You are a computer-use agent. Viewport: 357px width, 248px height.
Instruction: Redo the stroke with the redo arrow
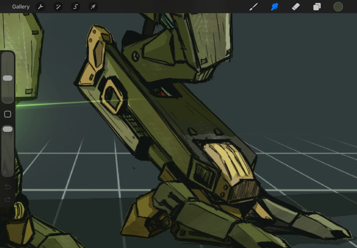click(7, 199)
